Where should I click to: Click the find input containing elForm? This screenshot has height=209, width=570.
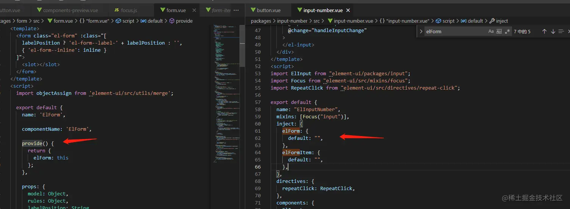(468, 31)
